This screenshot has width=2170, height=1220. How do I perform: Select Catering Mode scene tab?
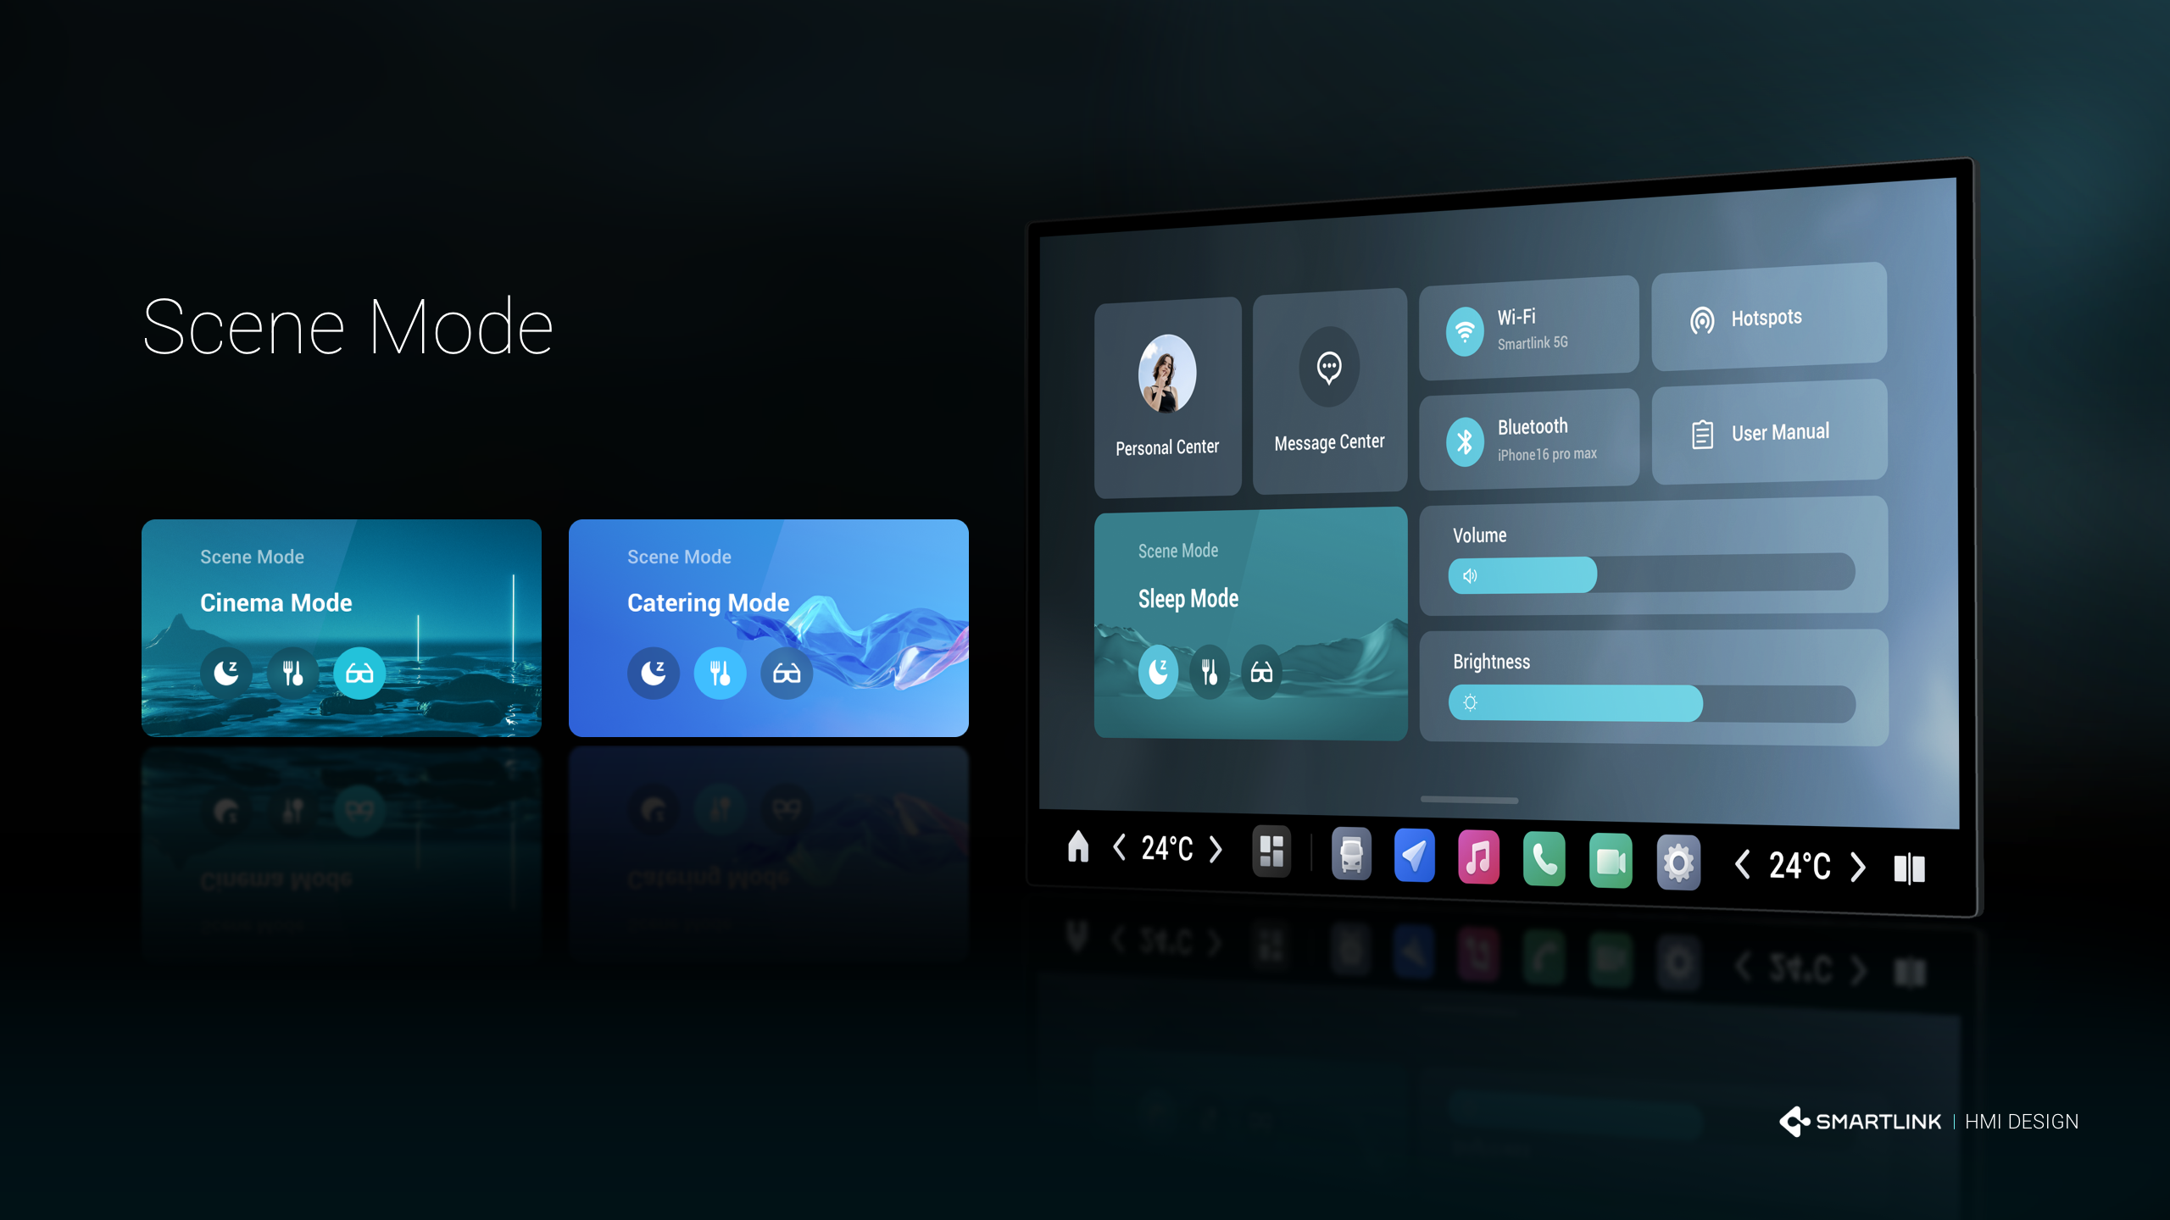(x=767, y=627)
